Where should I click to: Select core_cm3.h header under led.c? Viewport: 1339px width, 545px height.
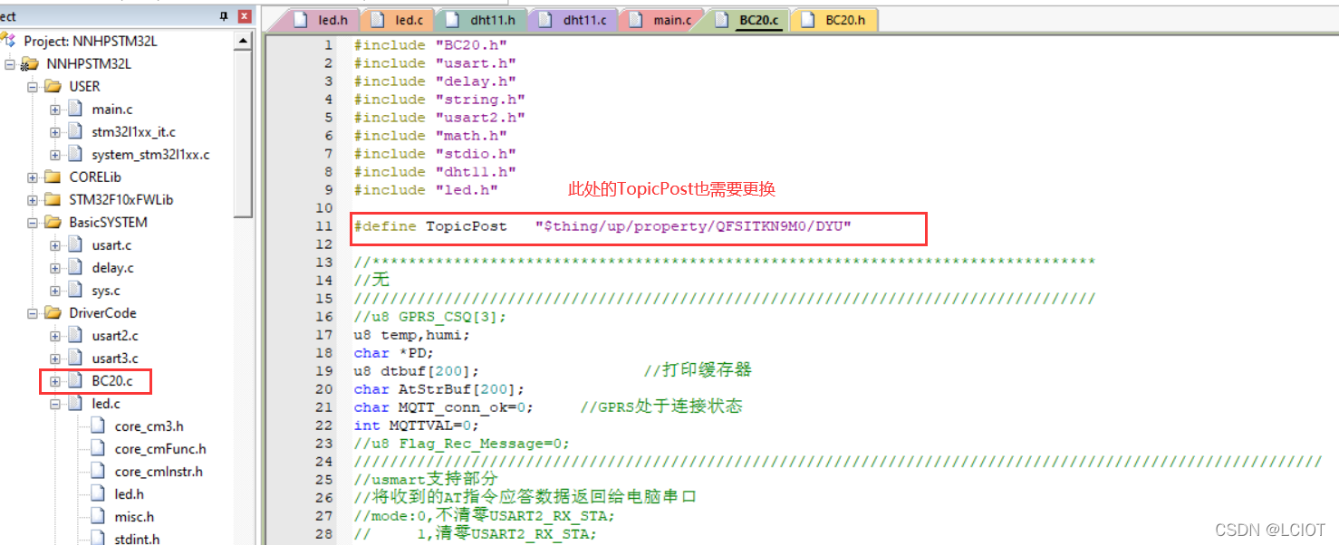coord(149,426)
